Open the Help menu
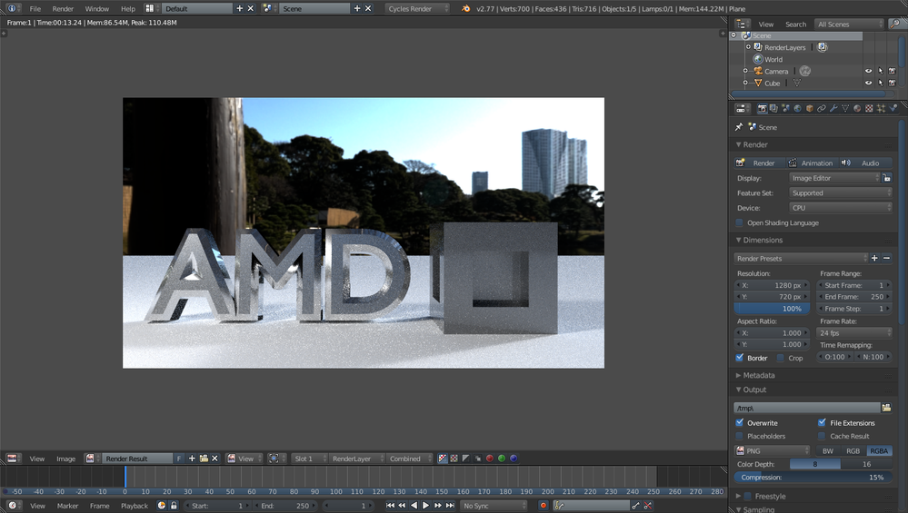 (x=128, y=9)
